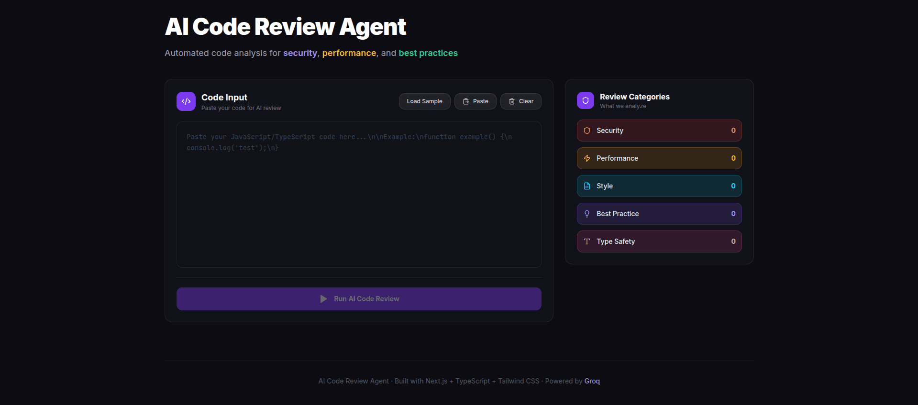This screenshot has width=918, height=405.
Task: Click the highlighted word 'performance' in subtitle
Action: pos(349,53)
